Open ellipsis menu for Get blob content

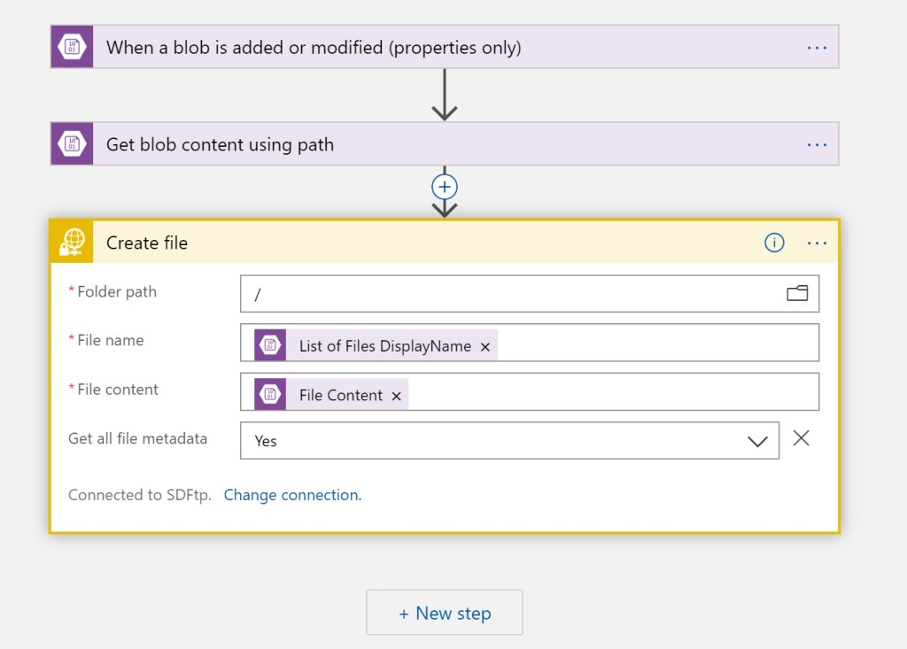tap(817, 144)
